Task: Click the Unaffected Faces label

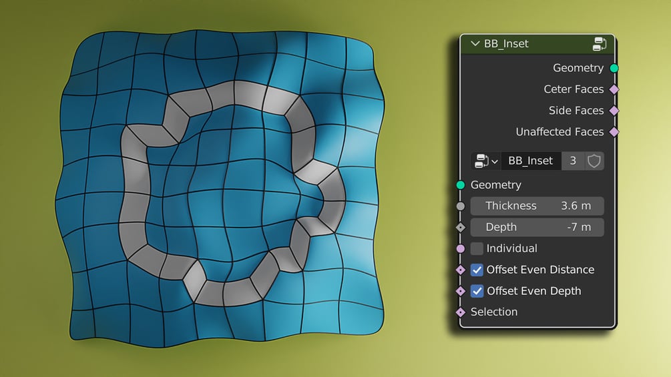Action: (560, 131)
